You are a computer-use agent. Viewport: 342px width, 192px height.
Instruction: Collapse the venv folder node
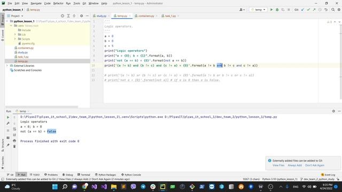11,26
